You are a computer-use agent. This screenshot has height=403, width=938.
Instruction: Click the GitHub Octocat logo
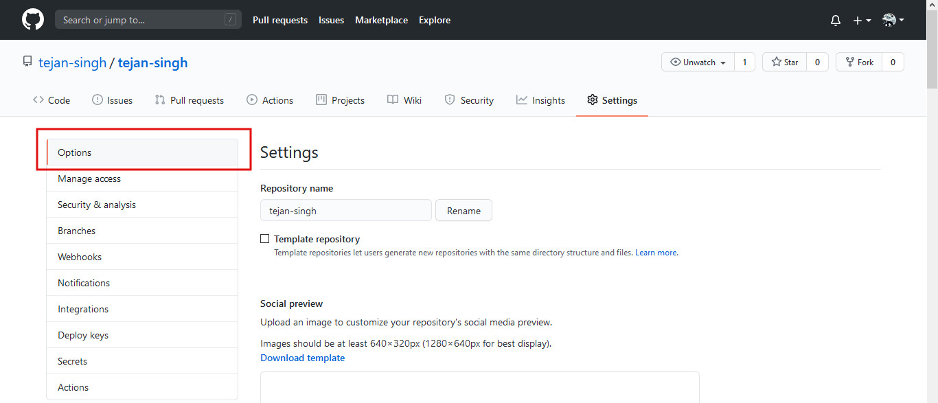coord(33,19)
